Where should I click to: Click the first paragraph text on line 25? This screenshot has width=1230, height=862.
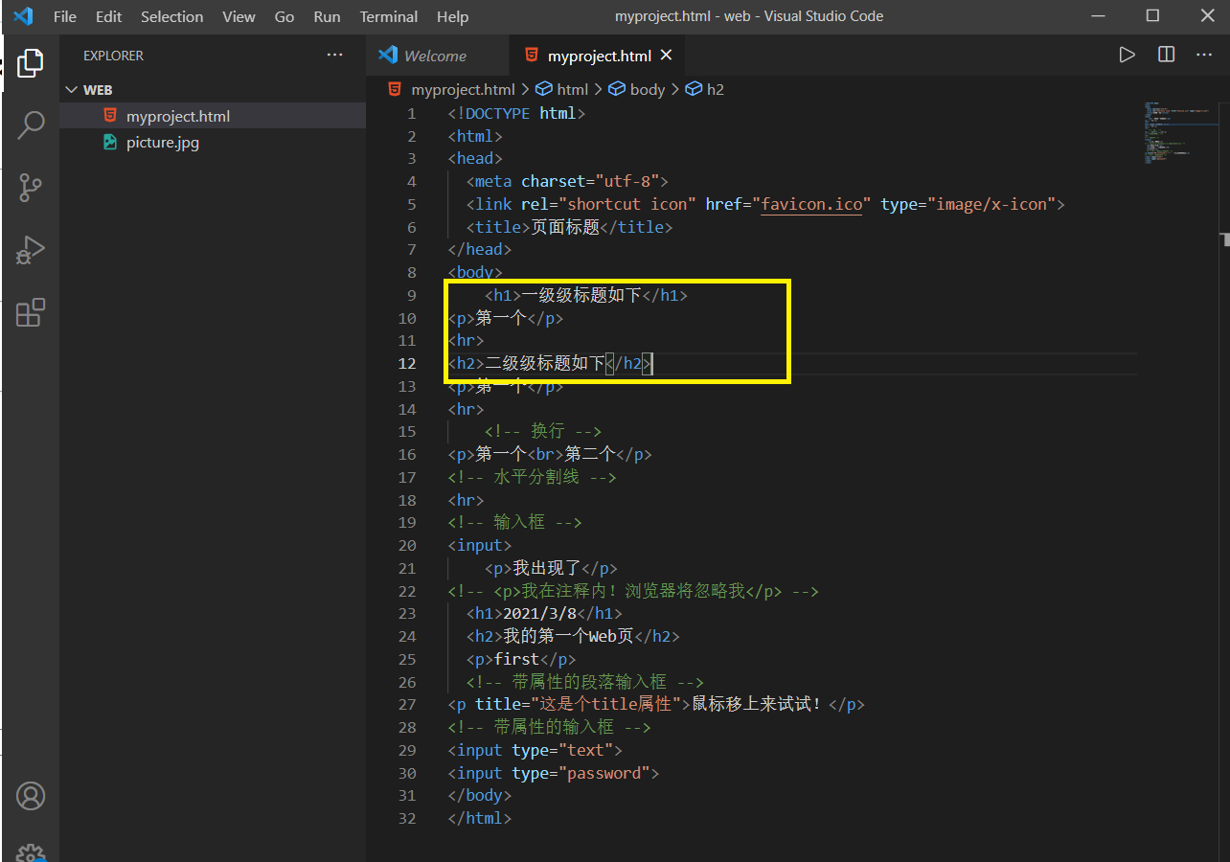pos(516,659)
